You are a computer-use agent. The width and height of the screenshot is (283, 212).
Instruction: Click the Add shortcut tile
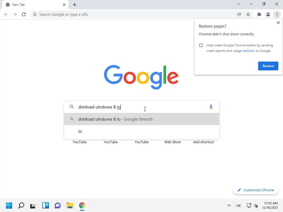click(203, 142)
